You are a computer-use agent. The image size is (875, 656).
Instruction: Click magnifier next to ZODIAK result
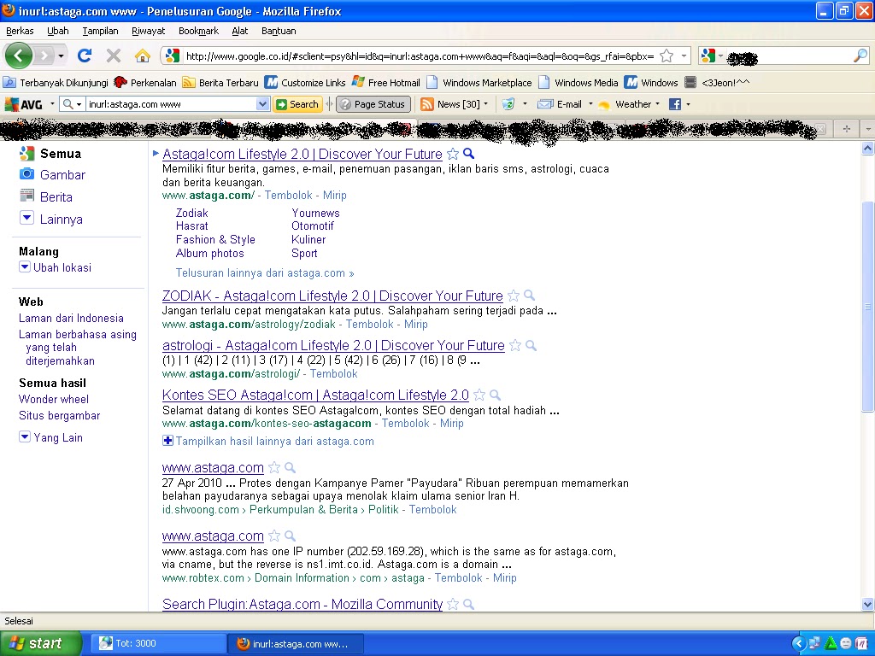point(530,295)
